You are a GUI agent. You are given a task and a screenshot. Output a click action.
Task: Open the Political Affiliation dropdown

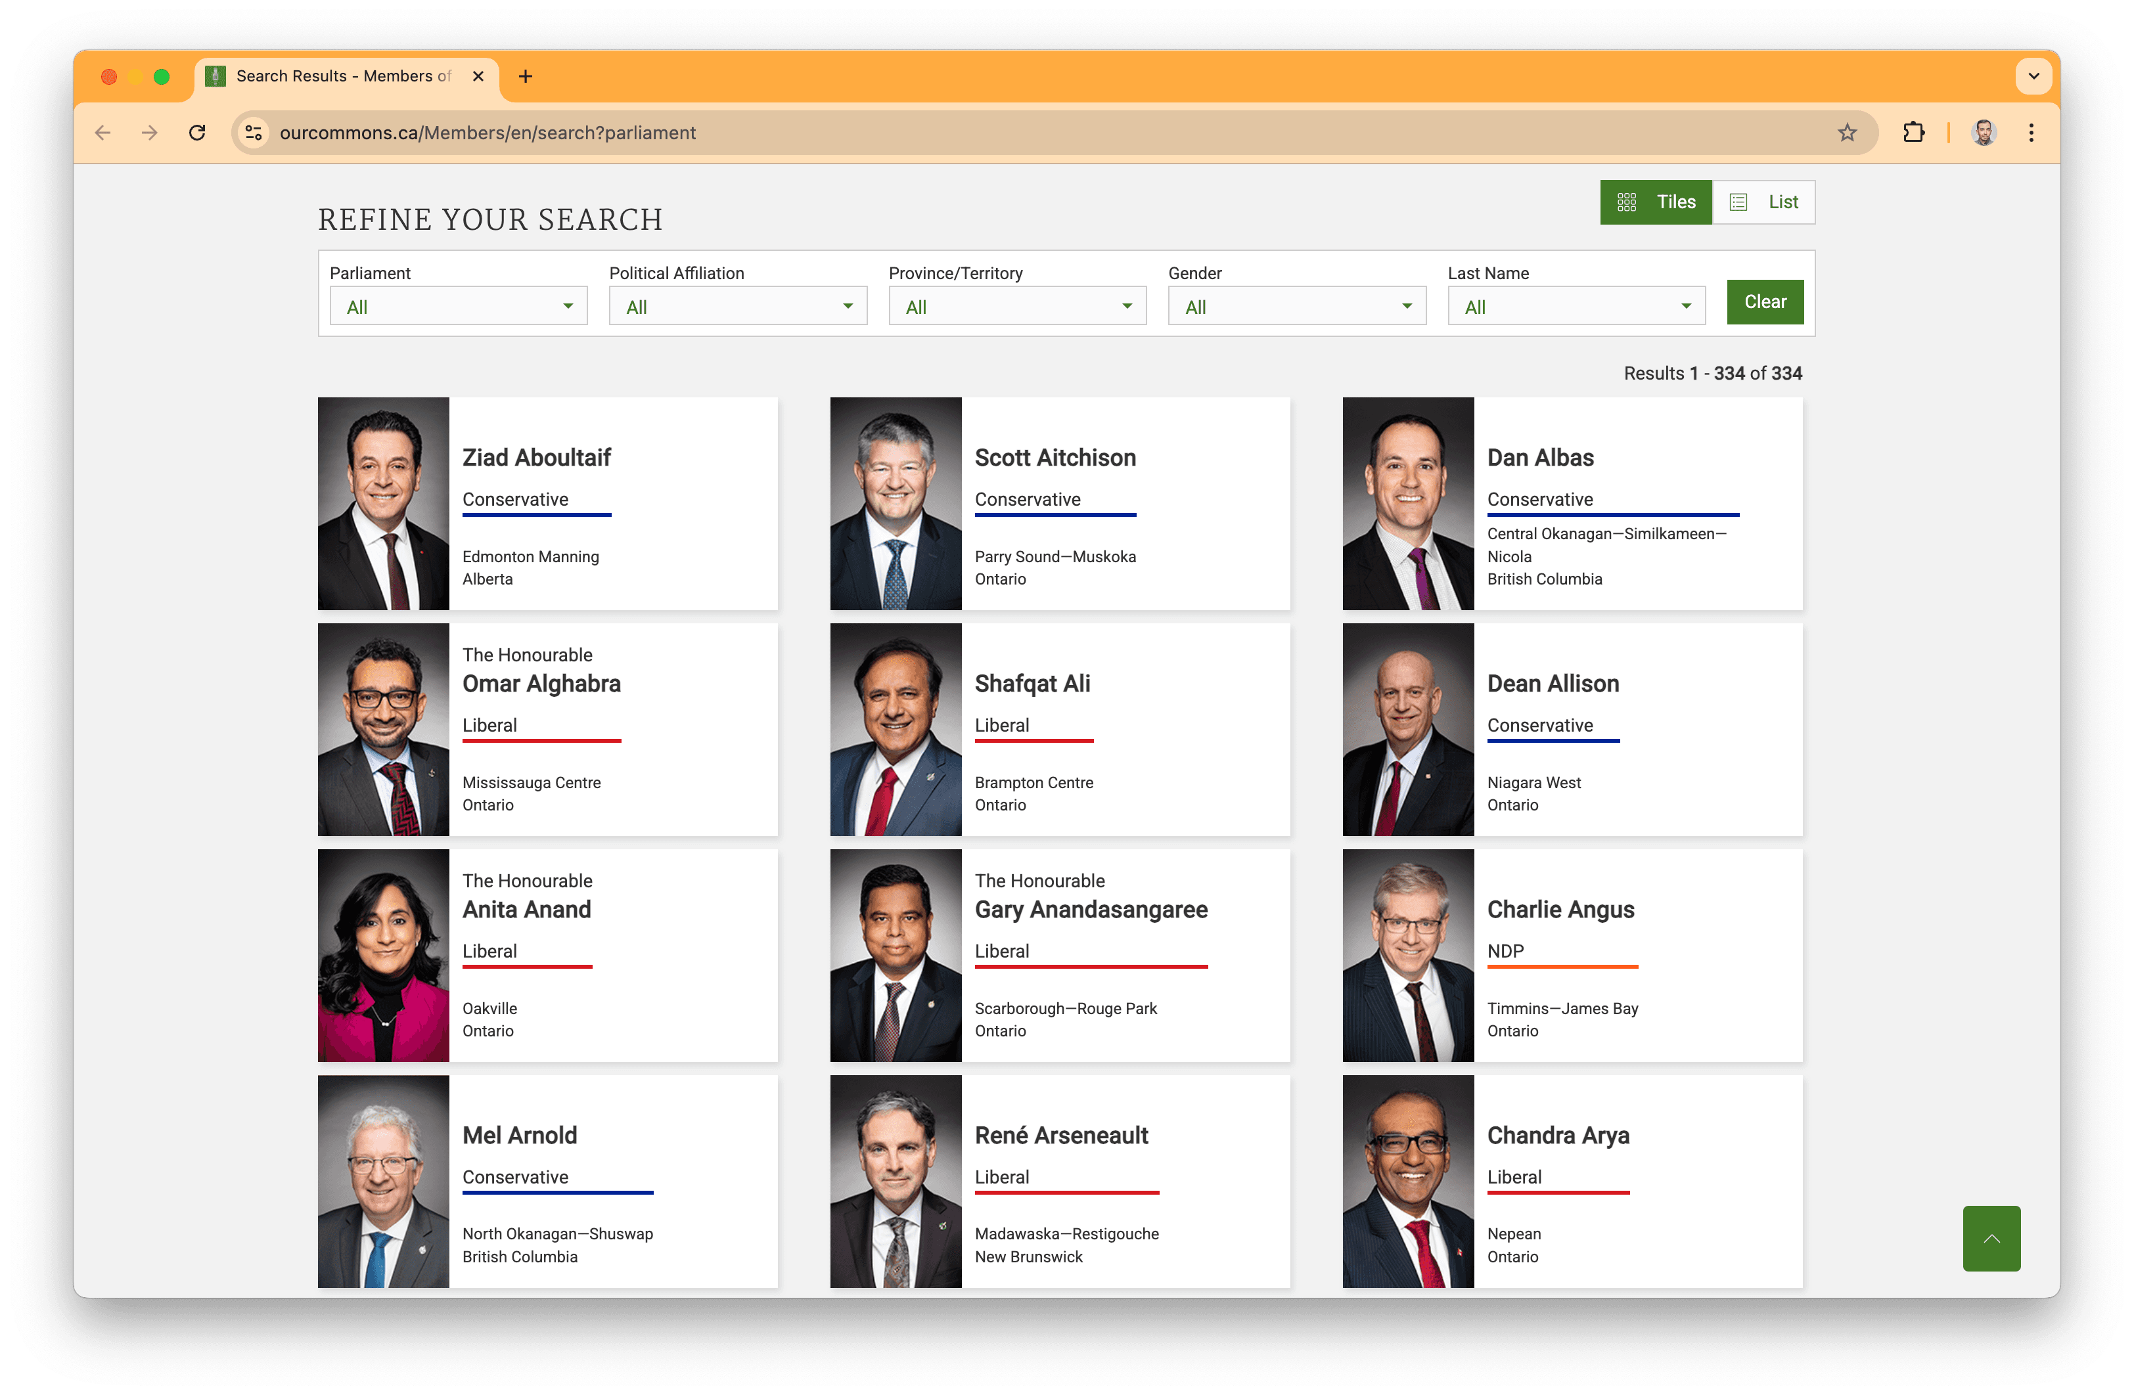tap(737, 307)
